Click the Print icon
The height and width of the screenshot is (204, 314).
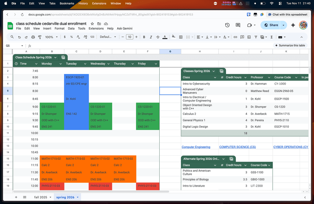[33, 37]
